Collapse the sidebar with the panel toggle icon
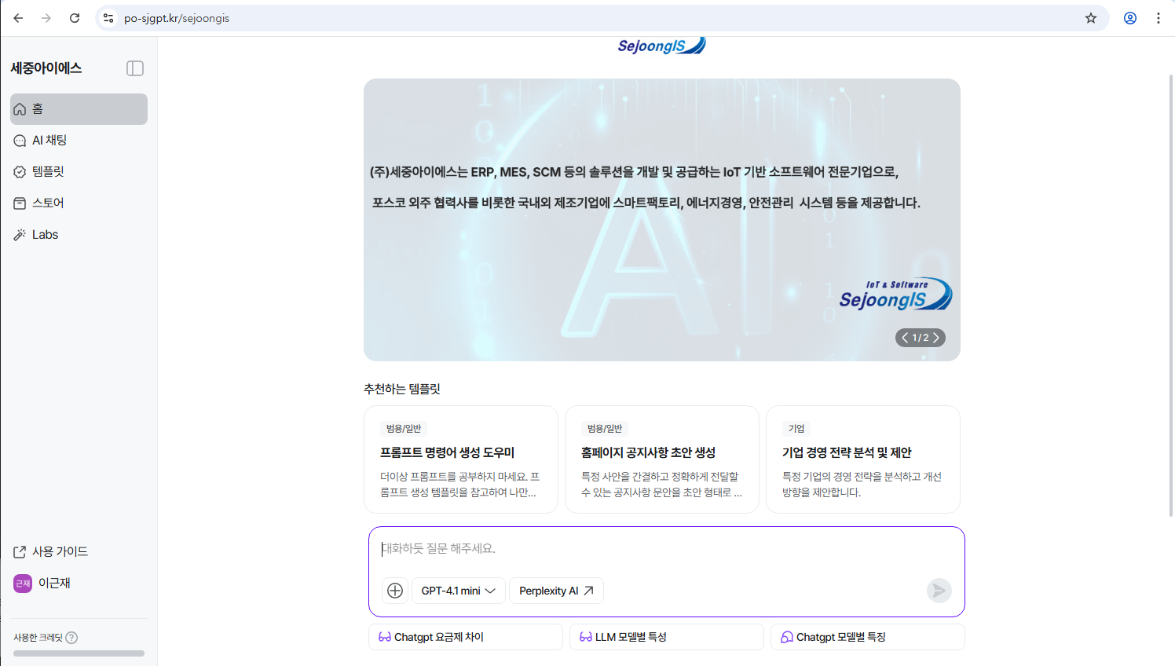 coord(135,68)
